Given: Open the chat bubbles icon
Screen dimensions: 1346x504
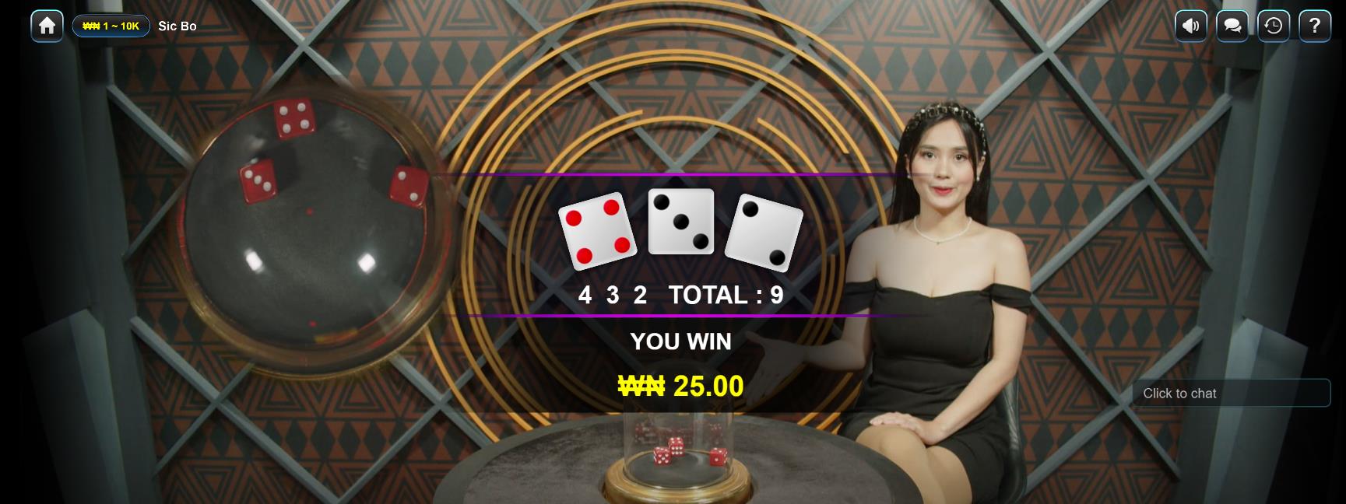Looking at the screenshot, I should pyautogui.click(x=1232, y=26).
